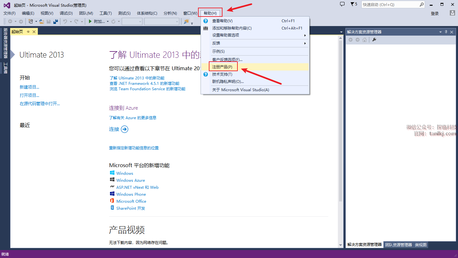Click the user account avatar icon
Image resolution: width=458 pixels, height=258 pixels.
click(x=452, y=13)
